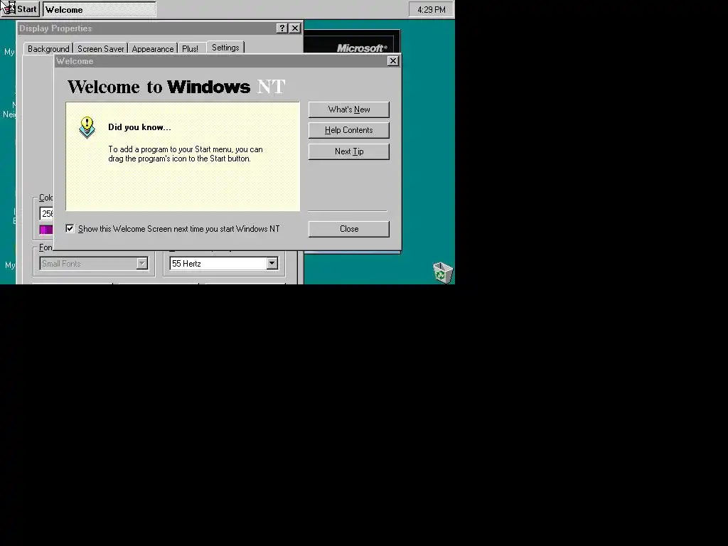Expand the Small Fonts dropdown arrow
This screenshot has height=546, width=728.
(142, 263)
